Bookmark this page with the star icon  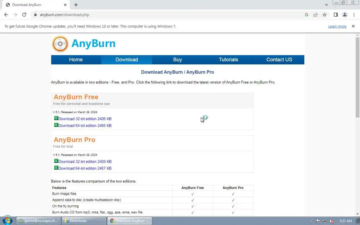(325, 15)
